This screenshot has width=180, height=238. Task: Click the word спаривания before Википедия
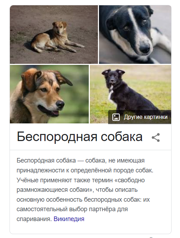coord(34,219)
